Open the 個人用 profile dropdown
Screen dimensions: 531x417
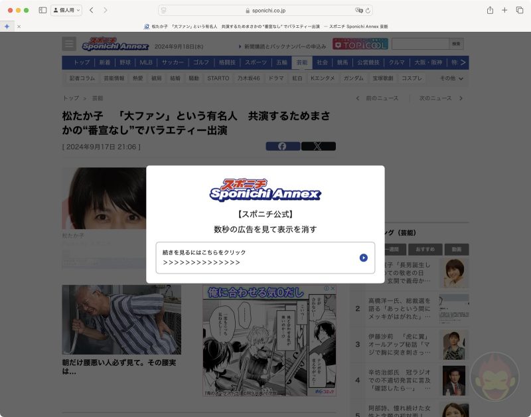[66, 11]
